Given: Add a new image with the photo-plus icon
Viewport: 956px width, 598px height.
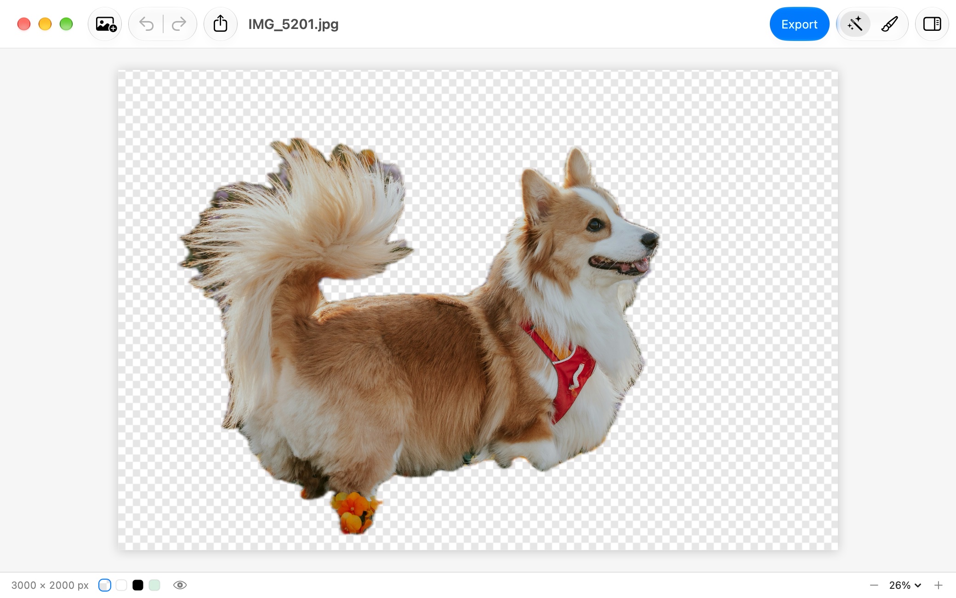Looking at the screenshot, I should (x=105, y=24).
